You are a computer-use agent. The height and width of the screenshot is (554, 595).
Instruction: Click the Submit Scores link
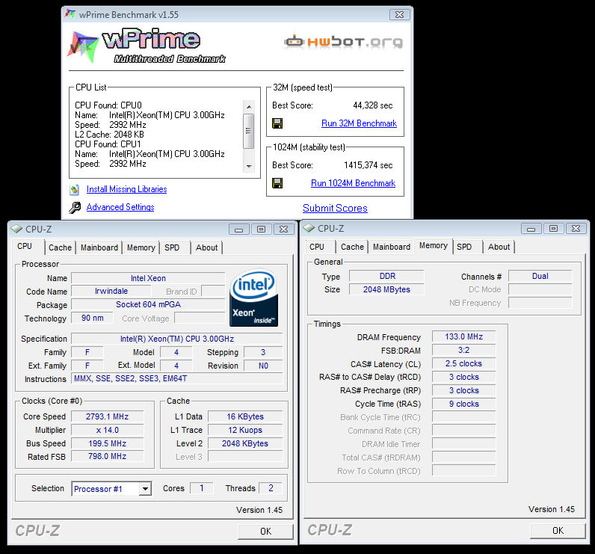(x=335, y=208)
